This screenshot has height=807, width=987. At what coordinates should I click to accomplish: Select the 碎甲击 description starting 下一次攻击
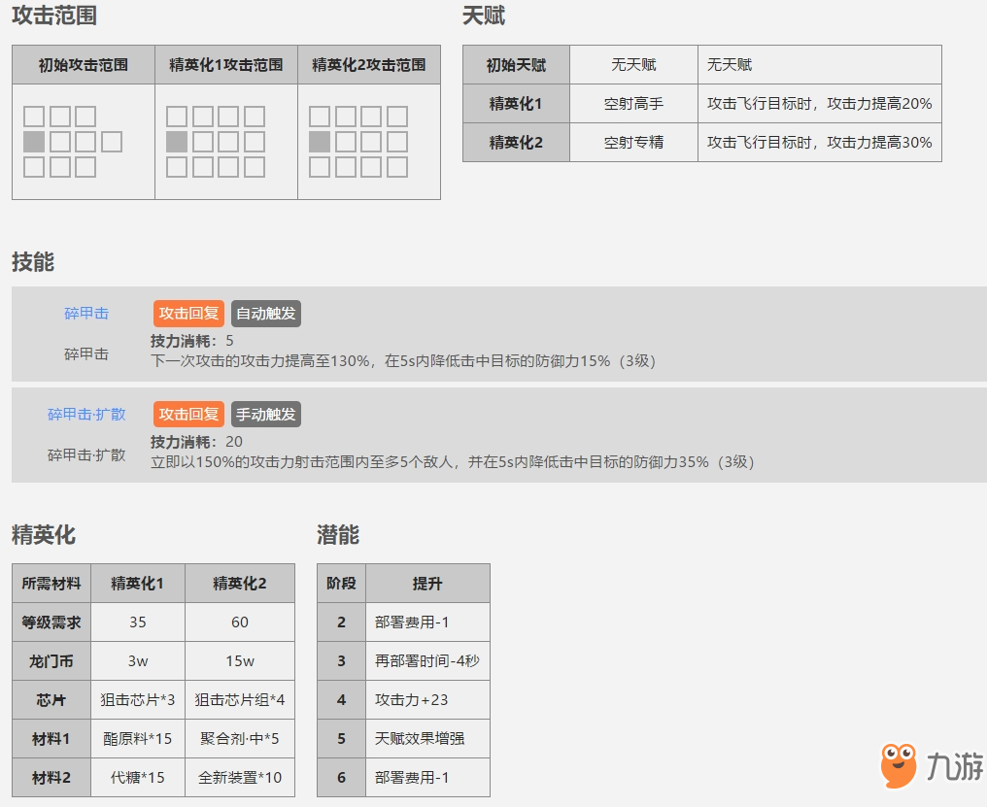click(403, 361)
